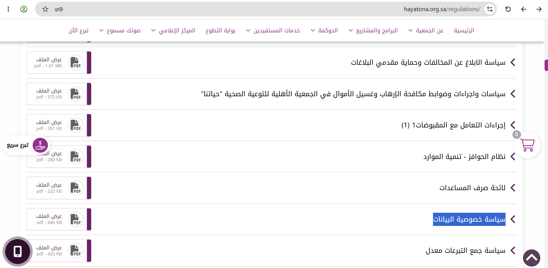This screenshot has width=548, height=268.
Task: Open browser three-dot menu
Action: tap(8, 9)
